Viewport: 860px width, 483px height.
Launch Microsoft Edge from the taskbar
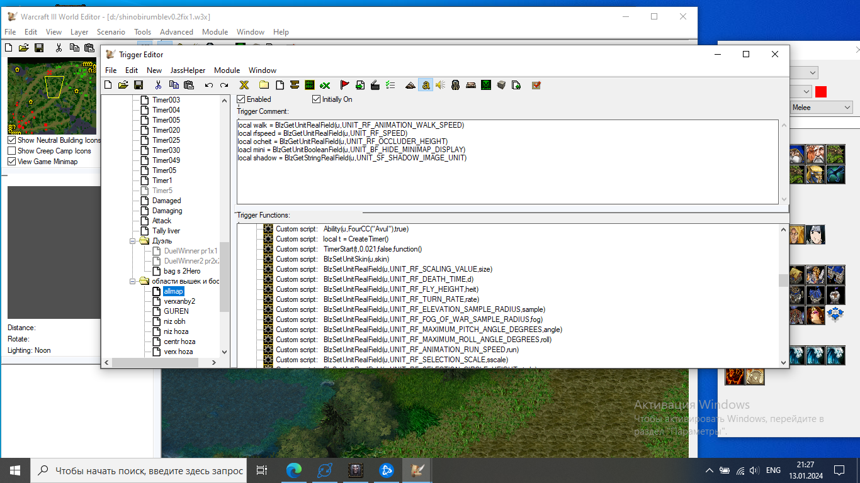point(294,470)
